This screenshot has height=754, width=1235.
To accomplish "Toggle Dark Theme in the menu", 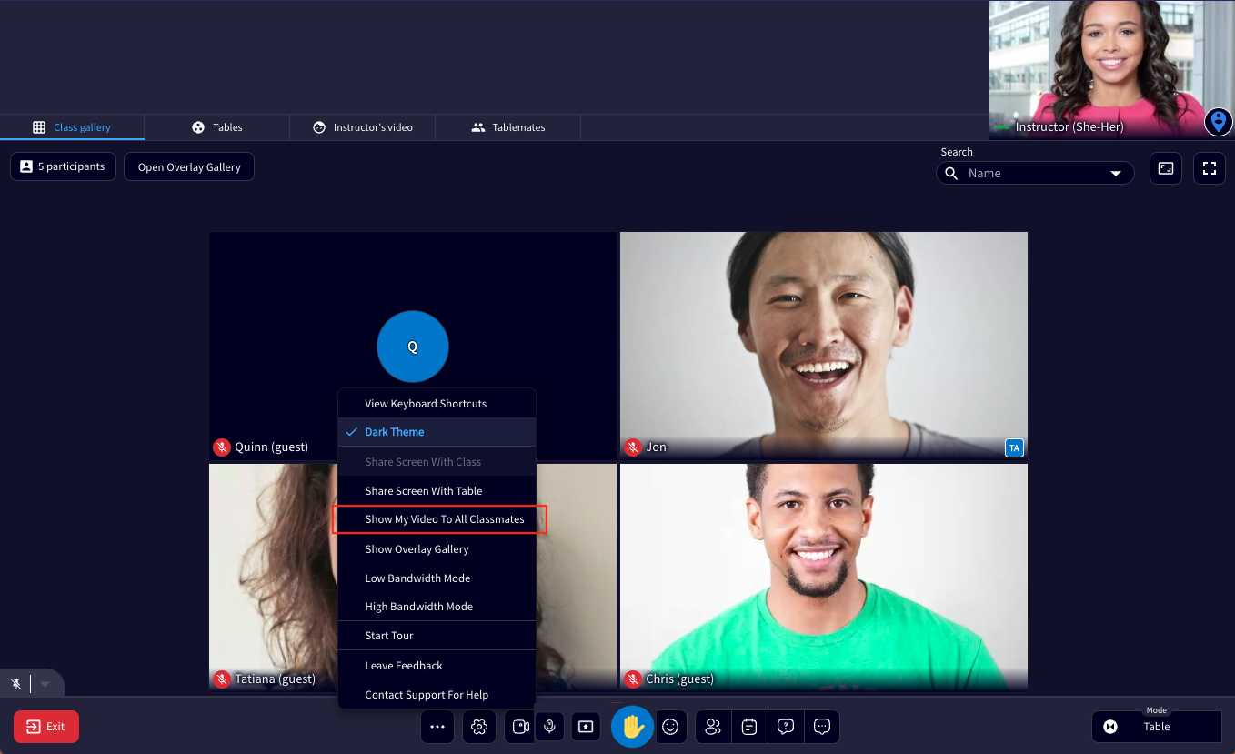I will 395,432.
